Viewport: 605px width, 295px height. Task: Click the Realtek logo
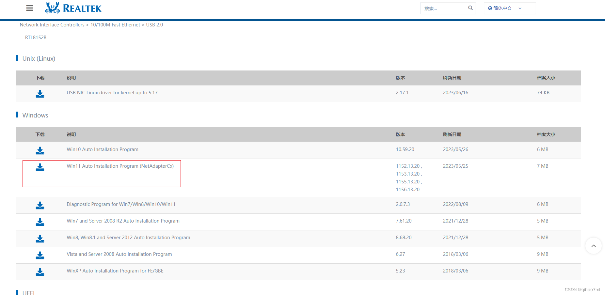73,8
